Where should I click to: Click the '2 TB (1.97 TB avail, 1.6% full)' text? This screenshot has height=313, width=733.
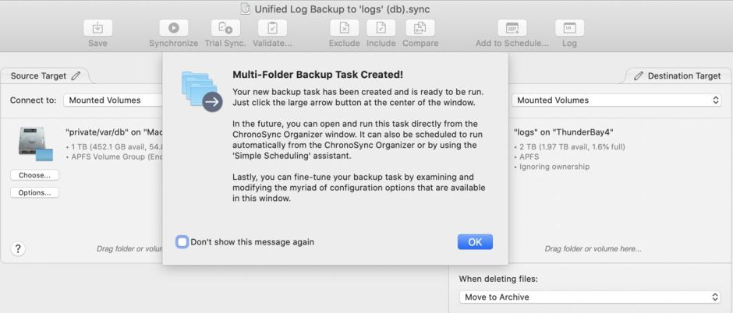[572, 147]
